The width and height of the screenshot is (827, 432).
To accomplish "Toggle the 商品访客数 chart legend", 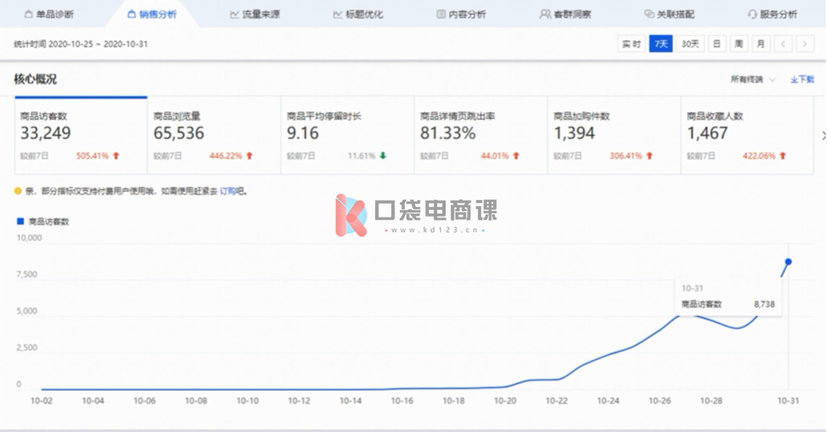I will [x=43, y=221].
